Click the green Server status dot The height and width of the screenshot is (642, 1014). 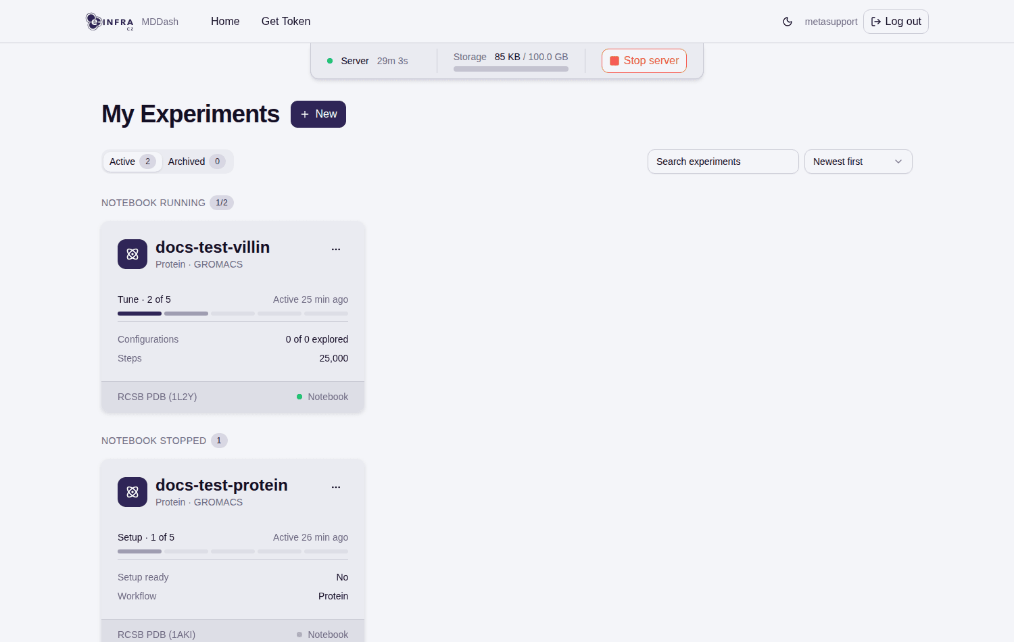pyautogui.click(x=330, y=61)
